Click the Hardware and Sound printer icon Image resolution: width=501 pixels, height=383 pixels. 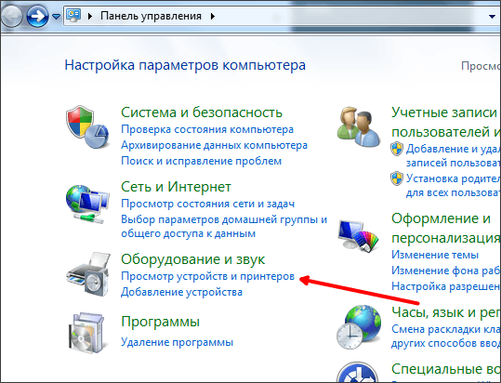coord(88,273)
